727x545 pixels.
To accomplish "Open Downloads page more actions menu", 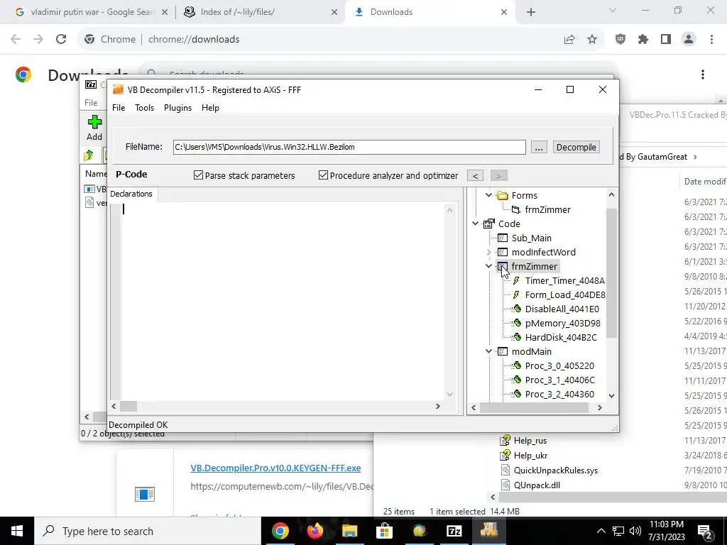I will tap(702, 75).
